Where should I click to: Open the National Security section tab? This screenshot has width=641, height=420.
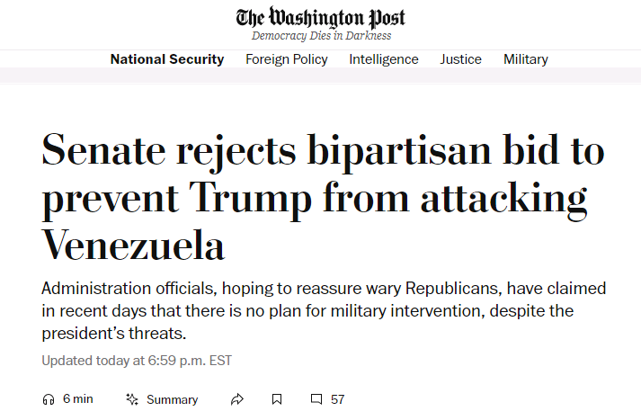[x=167, y=59]
